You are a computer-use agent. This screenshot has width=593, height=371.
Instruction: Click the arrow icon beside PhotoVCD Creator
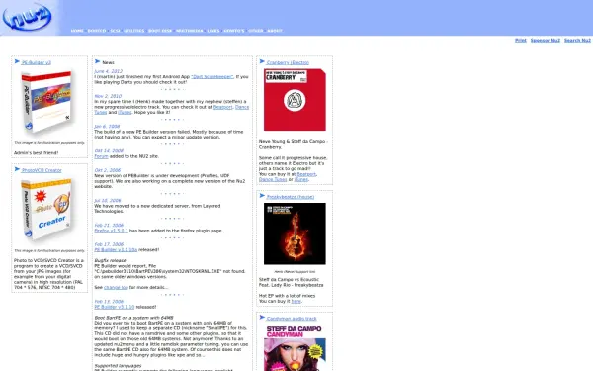pos(17,169)
